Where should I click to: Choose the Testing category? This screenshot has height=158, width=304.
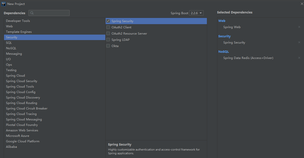pos(55,70)
